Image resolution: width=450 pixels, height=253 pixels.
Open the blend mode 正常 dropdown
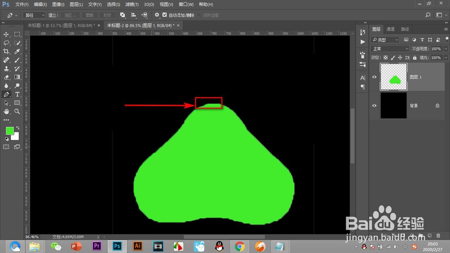pos(390,49)
